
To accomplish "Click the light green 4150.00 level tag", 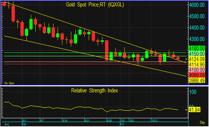I will (197, 54).
